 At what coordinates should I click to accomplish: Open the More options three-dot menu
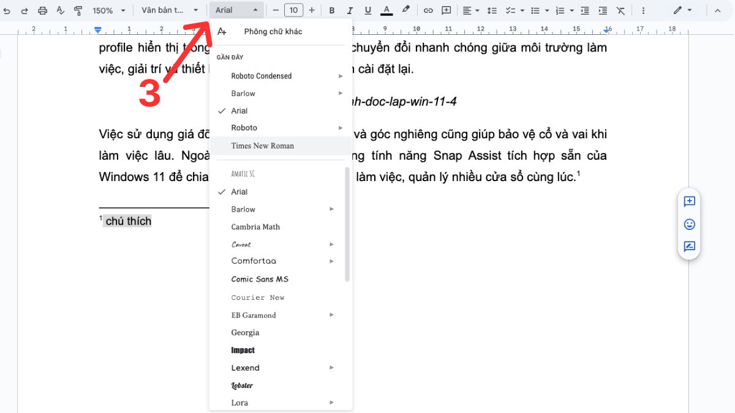click(643, 10)
